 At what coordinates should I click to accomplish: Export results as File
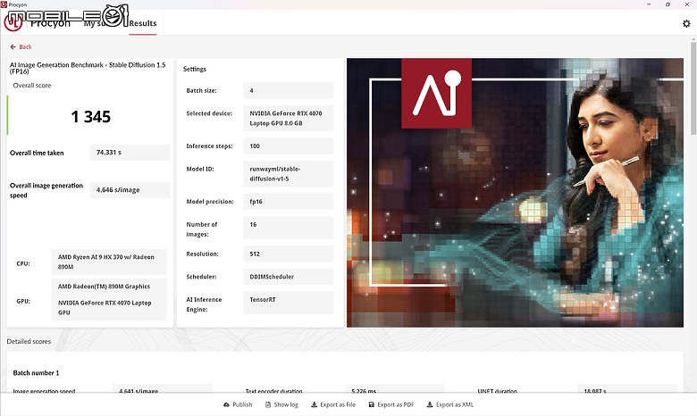pos(333,404)
